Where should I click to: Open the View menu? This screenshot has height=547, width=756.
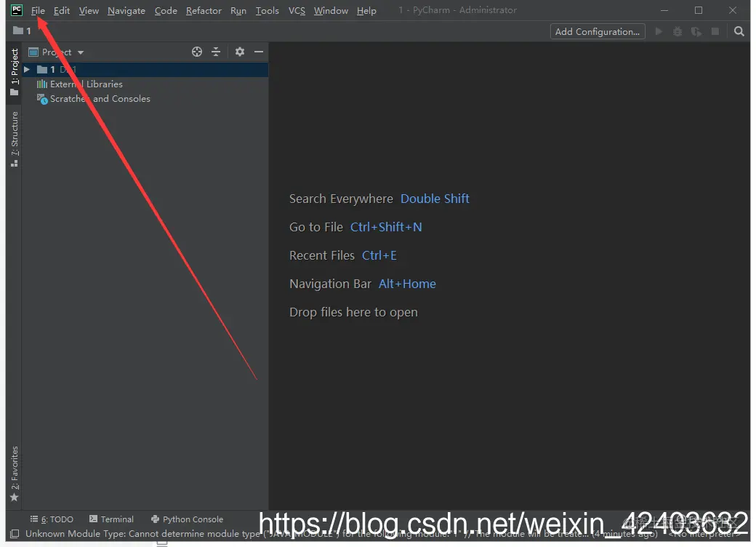(89, 11)
